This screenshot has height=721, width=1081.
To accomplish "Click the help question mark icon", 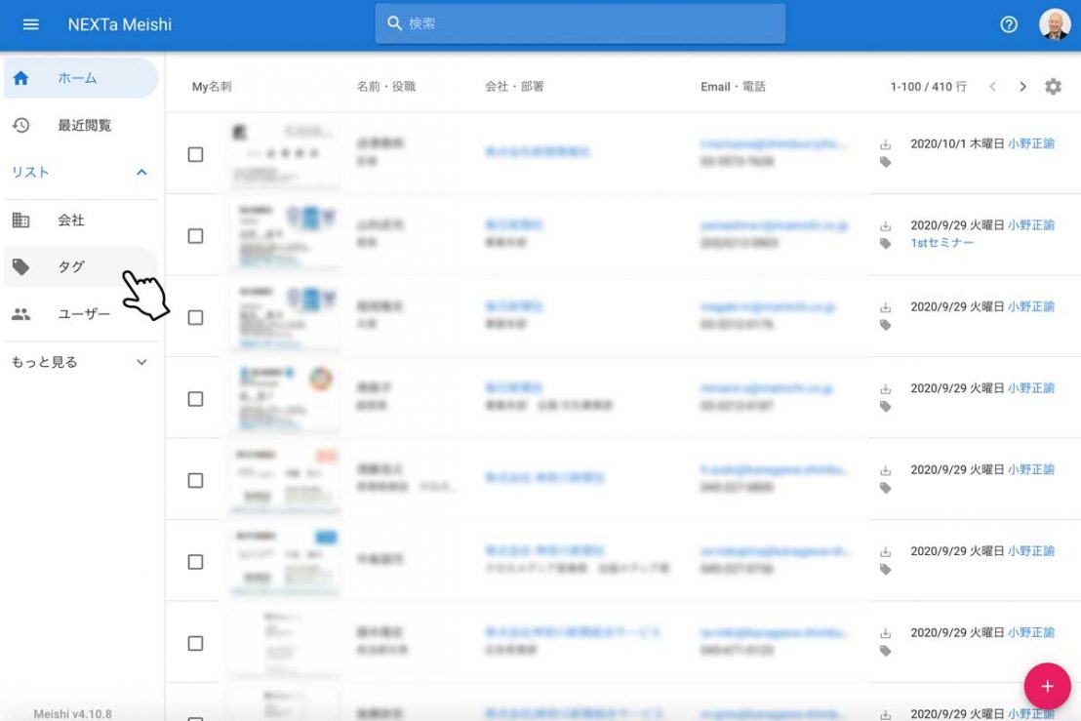I will pyautogui.click(x=1009, y=24).
